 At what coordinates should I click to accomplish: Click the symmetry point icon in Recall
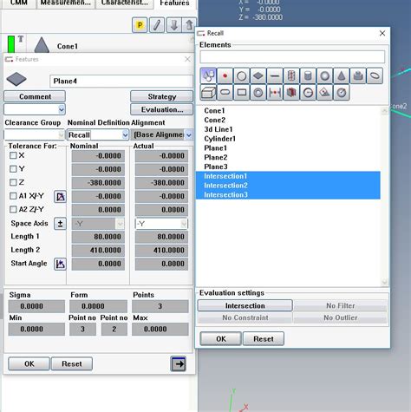[x=275, y=93]
